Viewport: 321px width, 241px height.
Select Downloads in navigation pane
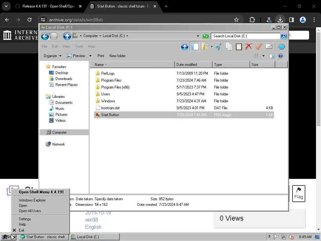[61, 79]
